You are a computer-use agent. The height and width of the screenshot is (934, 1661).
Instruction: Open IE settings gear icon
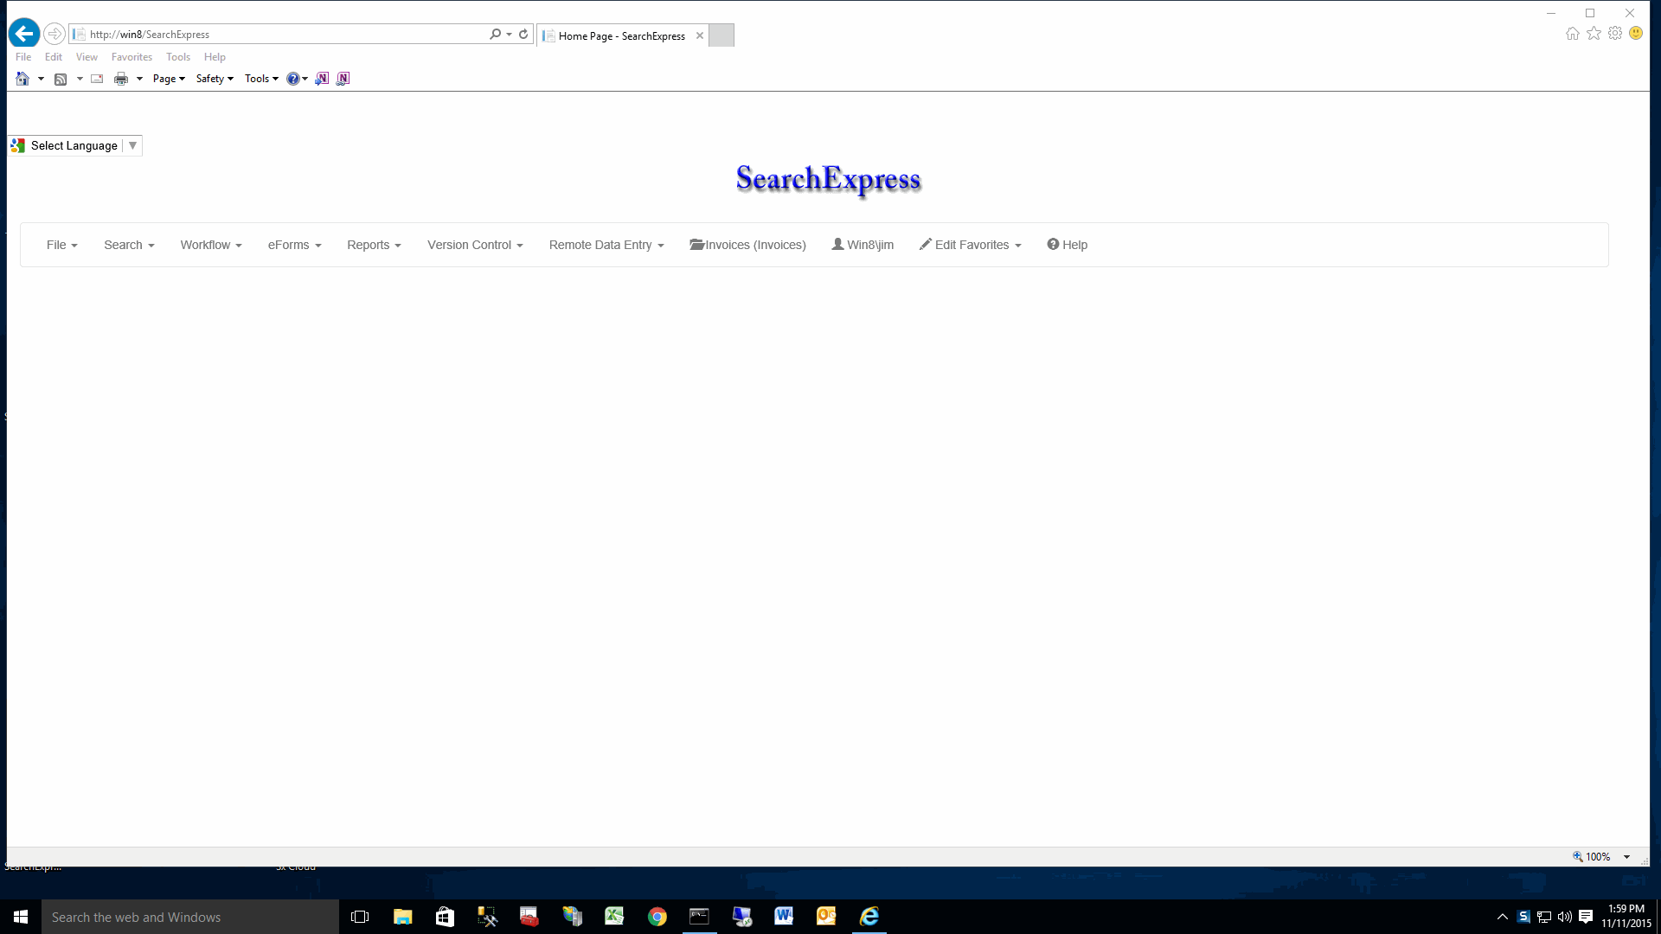[x=1615, y=34]
